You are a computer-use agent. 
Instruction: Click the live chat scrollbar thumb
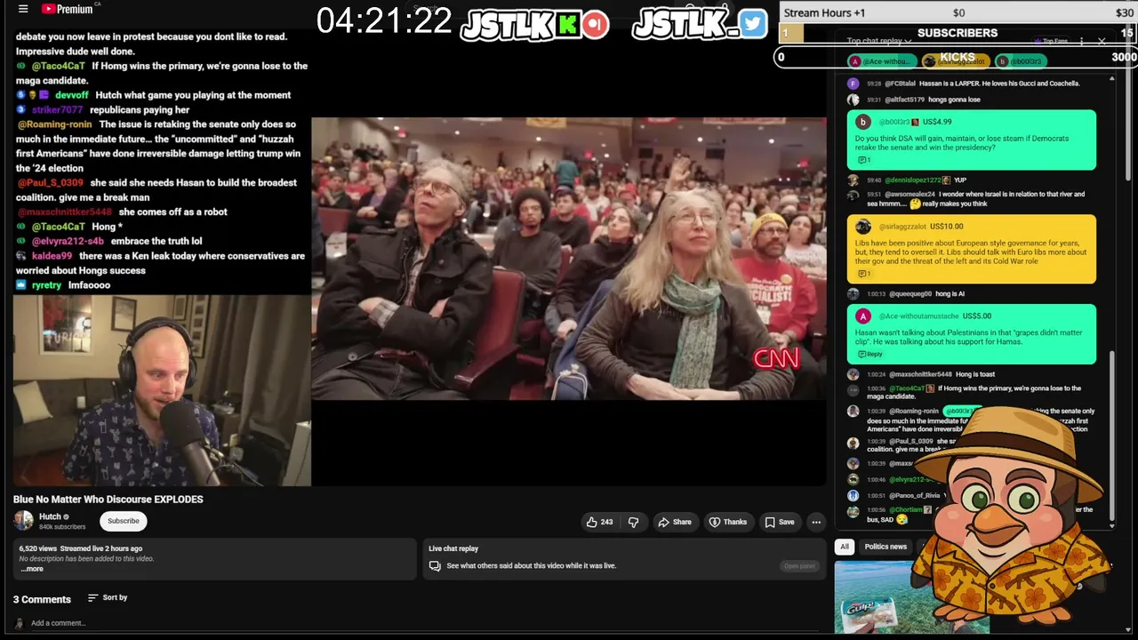click(x=1112, y=436)
